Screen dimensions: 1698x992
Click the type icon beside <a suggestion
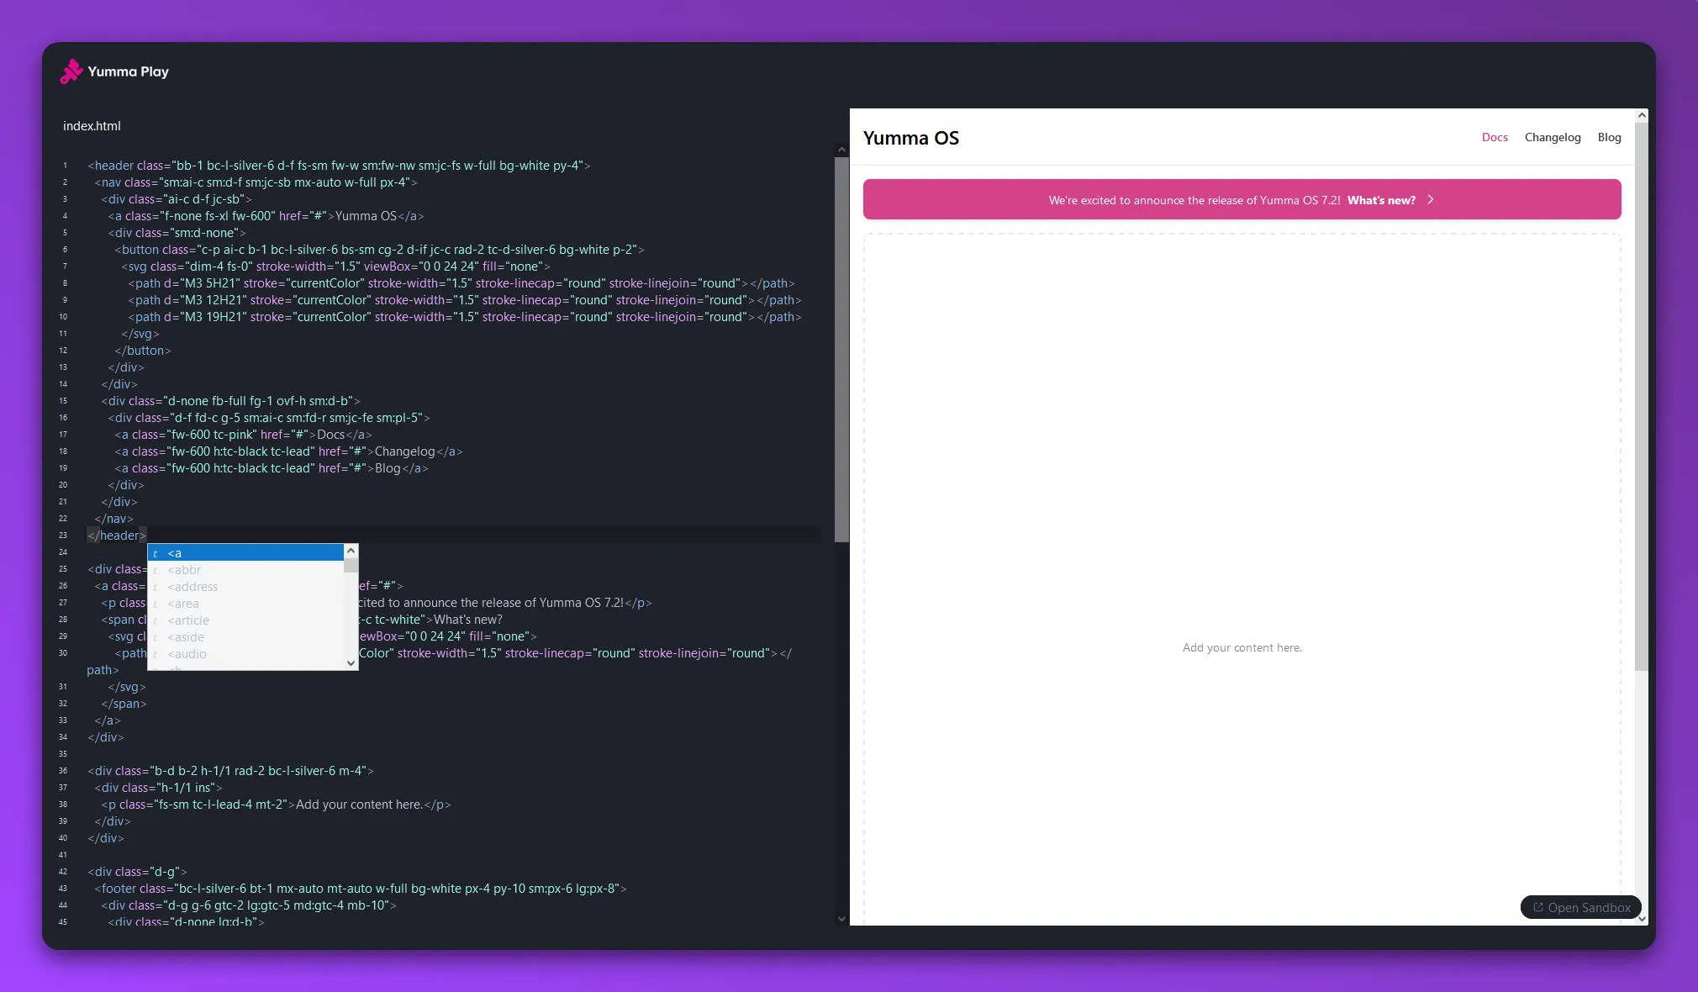(x=156, y=553)
